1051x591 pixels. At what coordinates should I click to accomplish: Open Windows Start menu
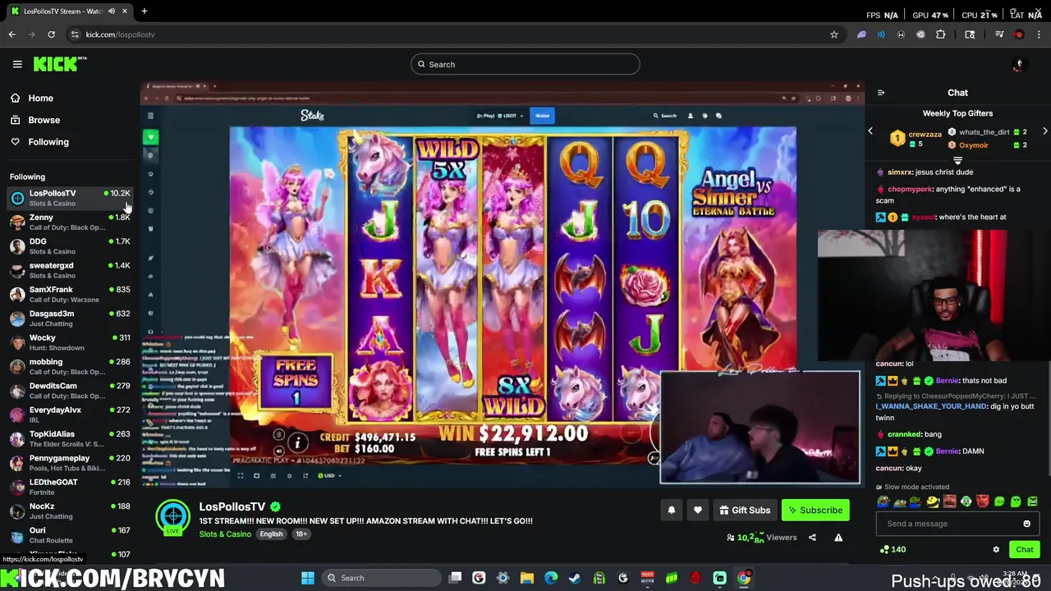click(308, 578)
